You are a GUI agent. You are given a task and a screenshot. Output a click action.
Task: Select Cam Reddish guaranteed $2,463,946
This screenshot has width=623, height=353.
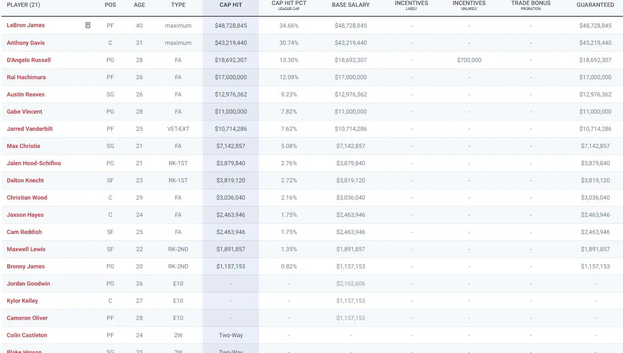tap(595, 232)
